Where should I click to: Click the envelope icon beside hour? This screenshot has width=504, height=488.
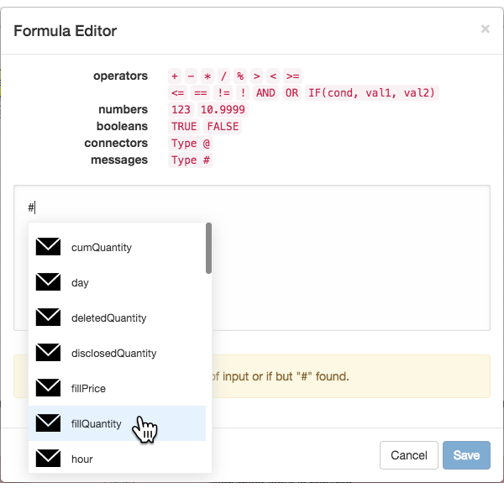pos(48,458)
